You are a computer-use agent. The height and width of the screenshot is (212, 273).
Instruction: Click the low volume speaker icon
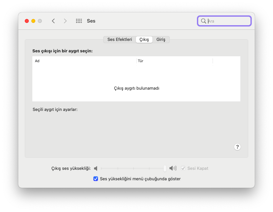96,168
